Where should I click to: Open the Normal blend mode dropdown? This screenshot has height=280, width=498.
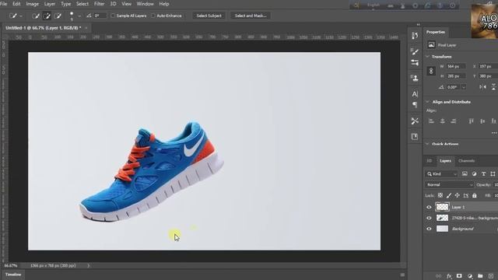click(449, 185)
